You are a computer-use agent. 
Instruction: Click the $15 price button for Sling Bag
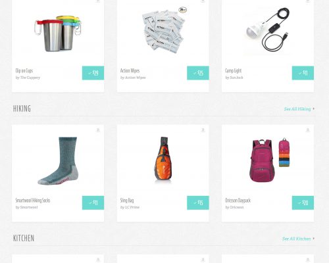click(198, 203)
